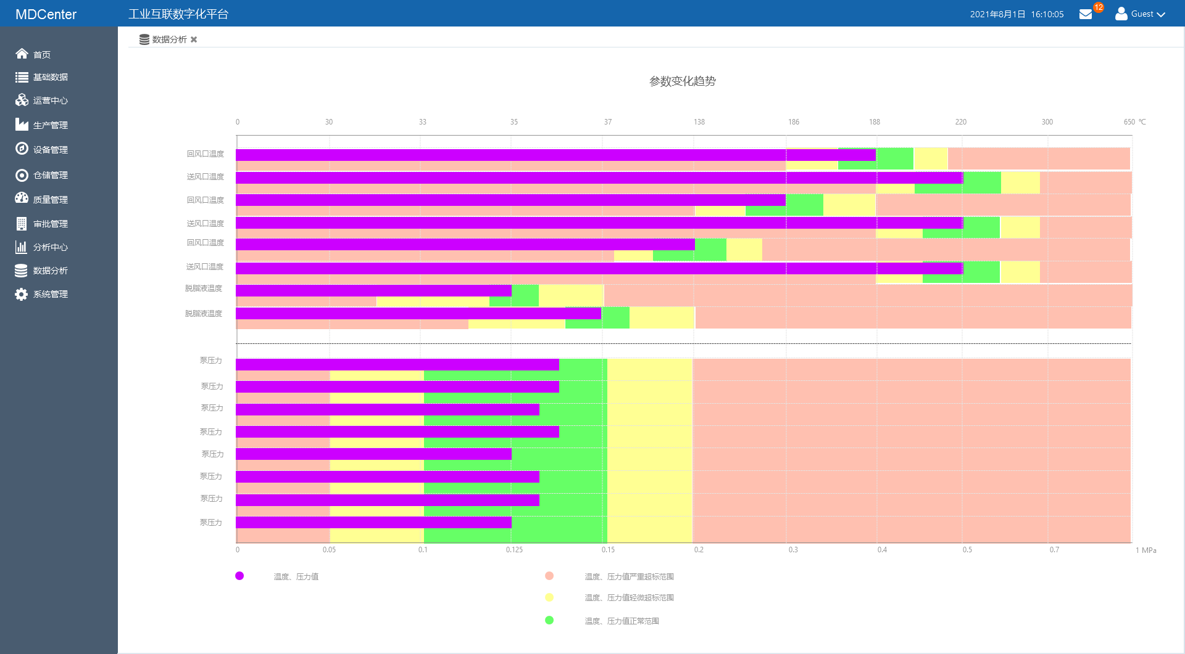This screenshot has width=1185, height=654.
Task: Toggle the 温度、压力值严重超标范围 legend item
Action: pyautogui.click(x=629, y=576)
